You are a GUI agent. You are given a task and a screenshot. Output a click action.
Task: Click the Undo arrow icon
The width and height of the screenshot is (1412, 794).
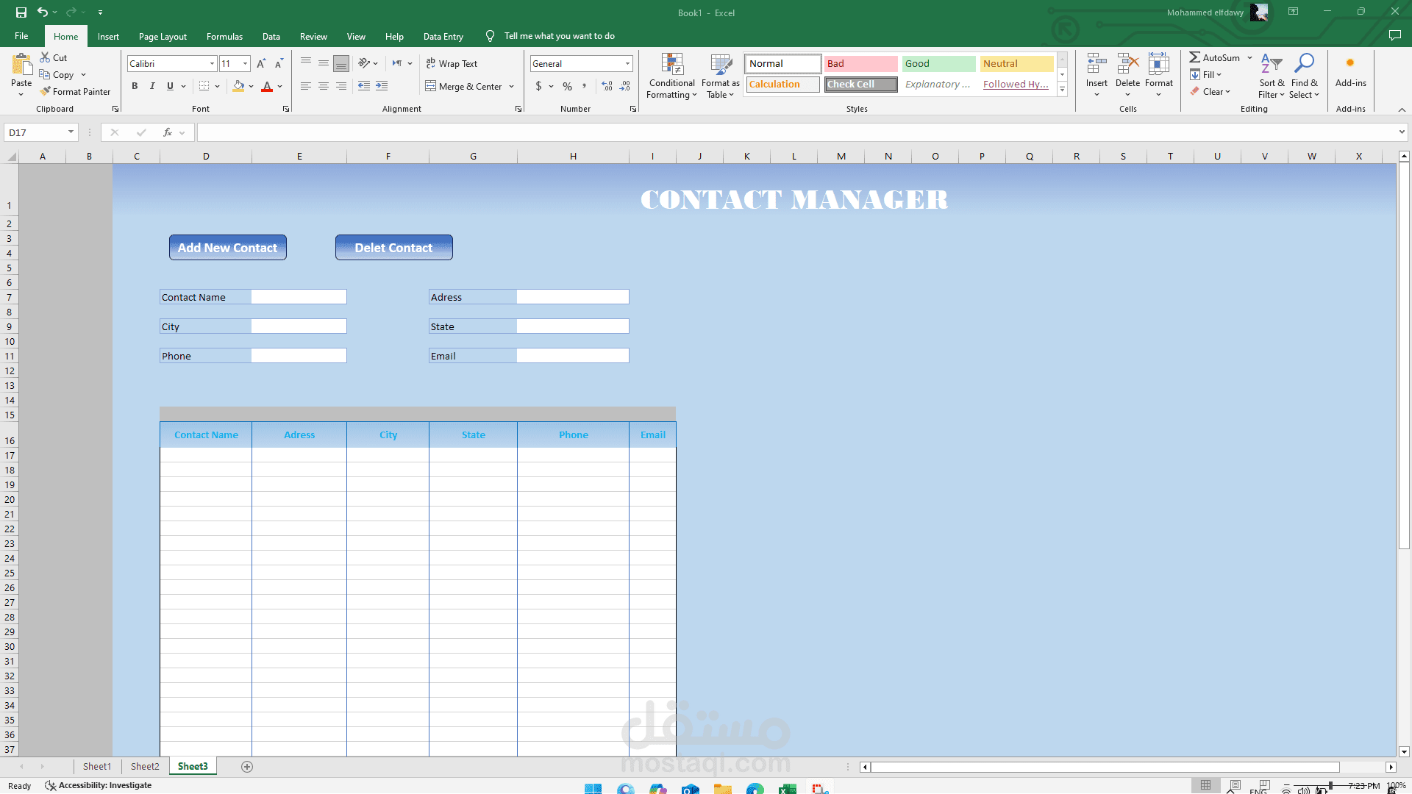tap(43, 12)
